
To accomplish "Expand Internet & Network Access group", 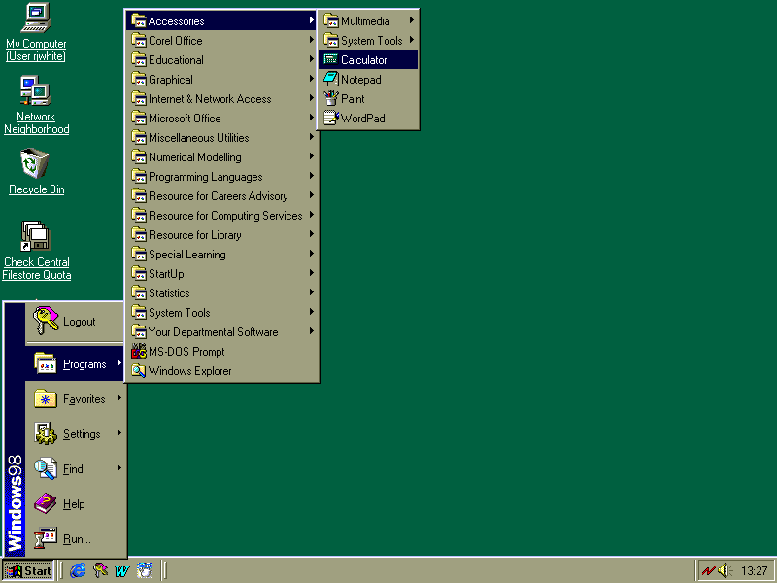I will pyautogui.click(x=222, y=99).
